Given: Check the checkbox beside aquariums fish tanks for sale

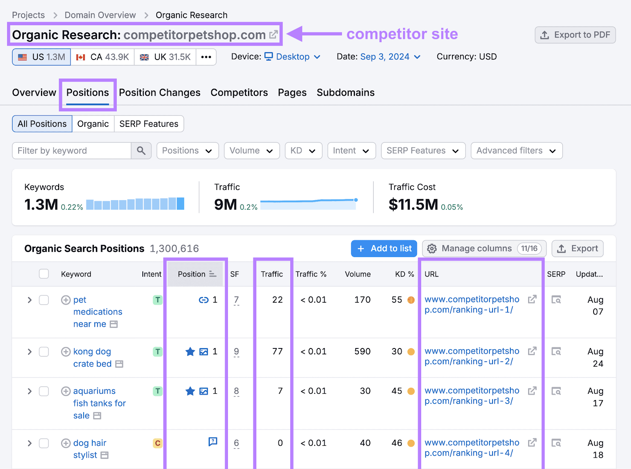Looking at the screenshot, I should (44, 391).
